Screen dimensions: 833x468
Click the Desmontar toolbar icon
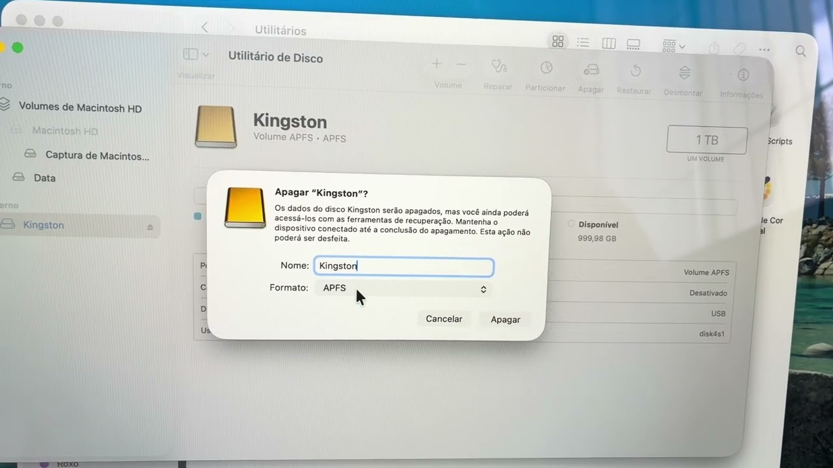point(684,72)
